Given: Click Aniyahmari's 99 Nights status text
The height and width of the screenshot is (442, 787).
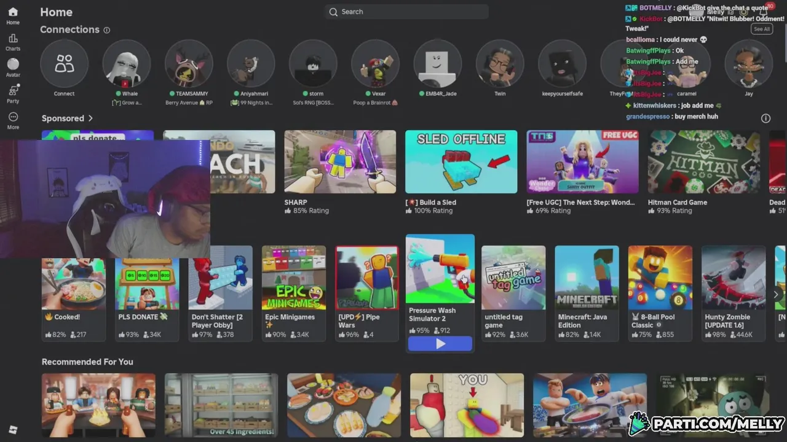Looking at the screenshot, I should point(251,103).
